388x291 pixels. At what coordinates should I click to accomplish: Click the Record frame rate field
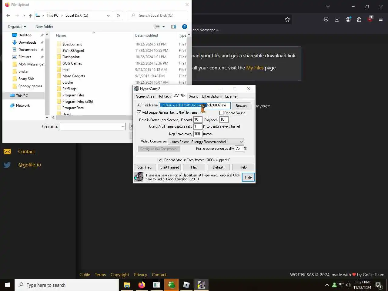click(x=198, y=120)
